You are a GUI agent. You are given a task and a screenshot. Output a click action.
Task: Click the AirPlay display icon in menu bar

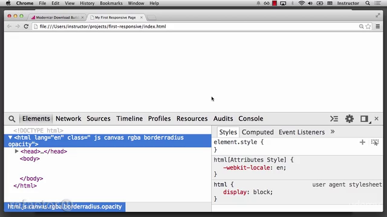point(283,3)
